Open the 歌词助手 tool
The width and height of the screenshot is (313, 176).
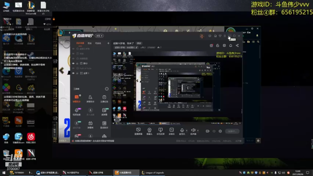[x=104, y=125]
